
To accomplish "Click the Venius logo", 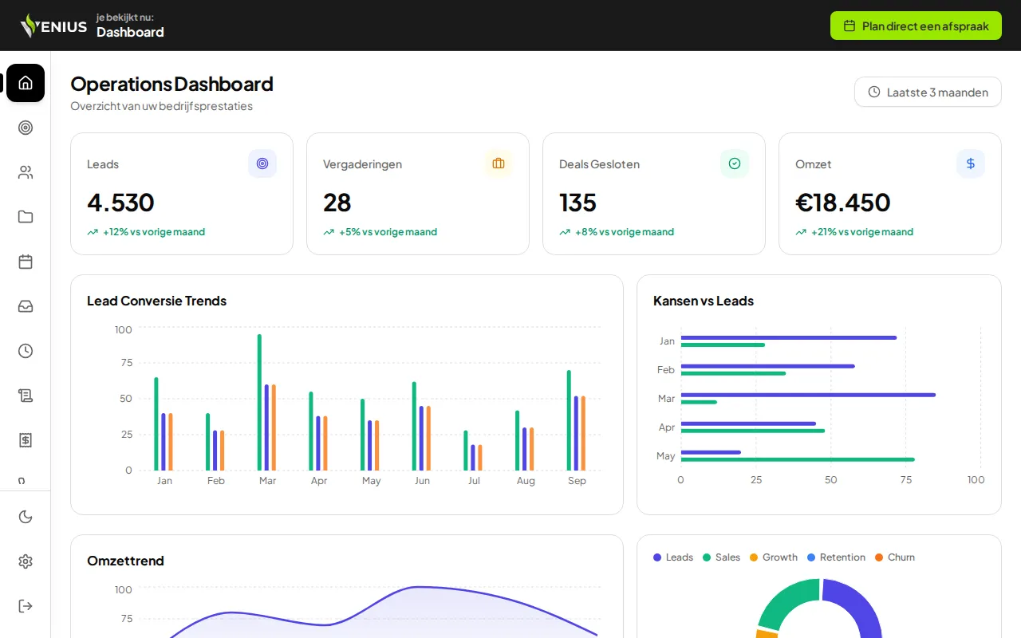I will pos(53,26).
